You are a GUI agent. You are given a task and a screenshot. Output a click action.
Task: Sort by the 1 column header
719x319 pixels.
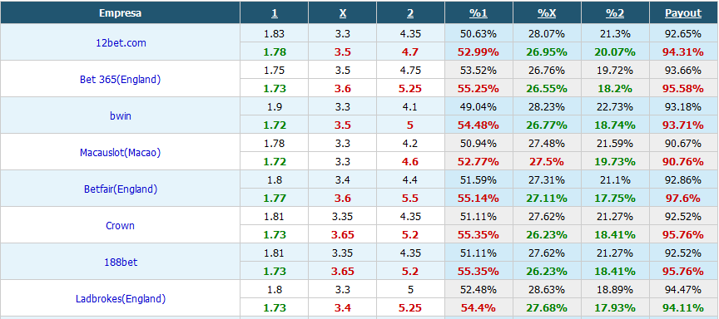[275, 12]
